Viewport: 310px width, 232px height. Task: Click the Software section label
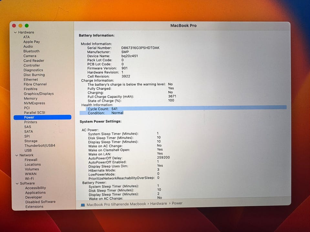[27, 183]
